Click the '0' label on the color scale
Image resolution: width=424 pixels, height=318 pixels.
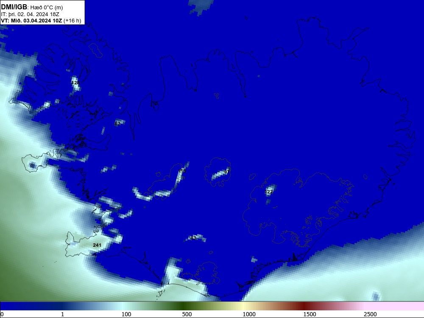click(3, 314)
